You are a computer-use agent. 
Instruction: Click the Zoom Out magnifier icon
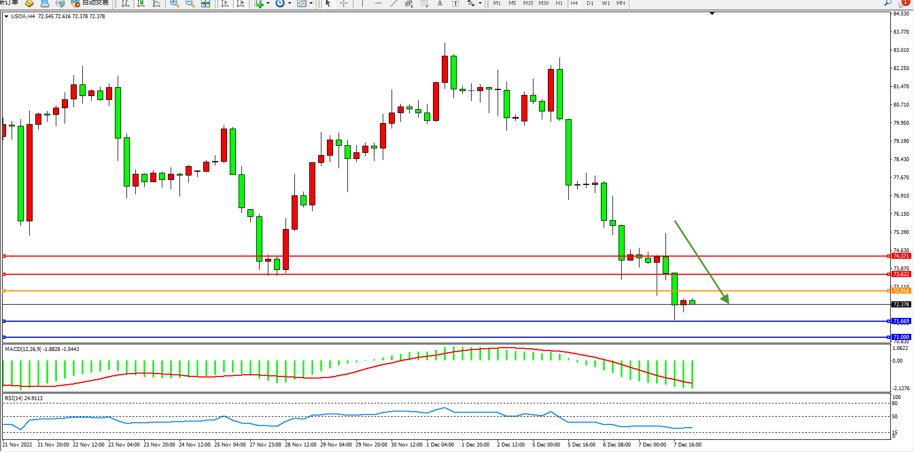pos(190,3)
